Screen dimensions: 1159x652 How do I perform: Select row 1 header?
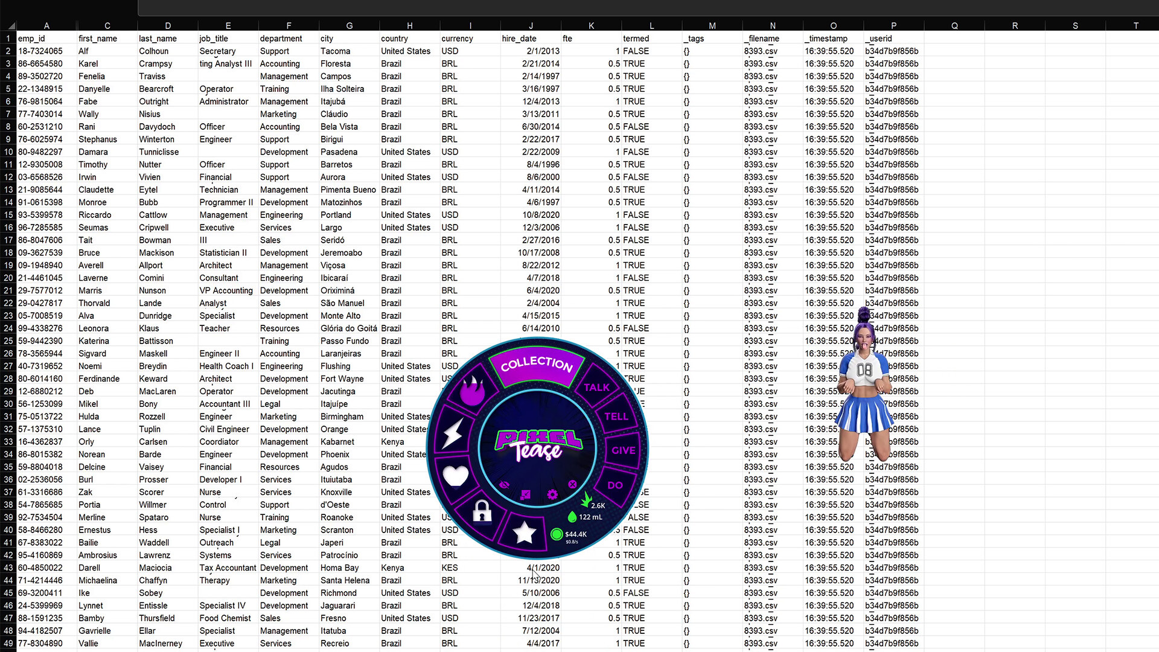(x=8, y=38)
